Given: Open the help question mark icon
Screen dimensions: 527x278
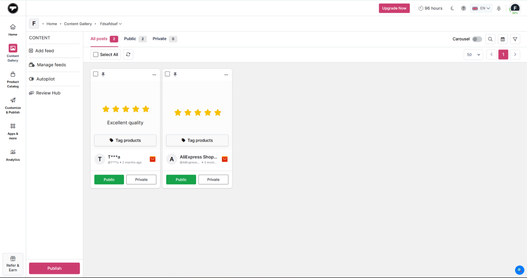Looking at the screenshot, I should 464,8.
